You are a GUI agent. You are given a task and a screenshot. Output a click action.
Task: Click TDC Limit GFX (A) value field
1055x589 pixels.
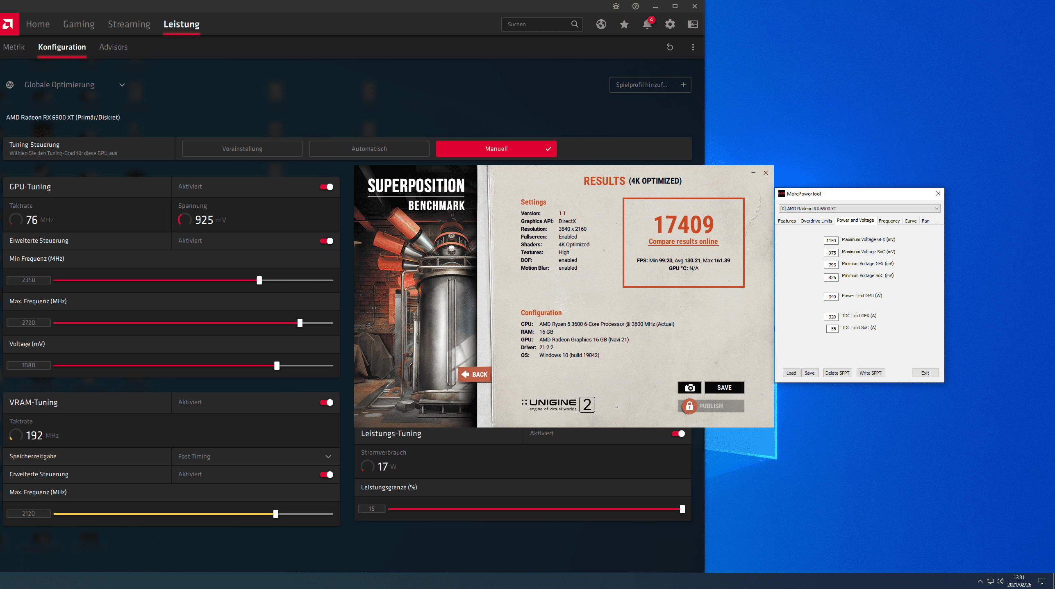[x=831, y=317]
